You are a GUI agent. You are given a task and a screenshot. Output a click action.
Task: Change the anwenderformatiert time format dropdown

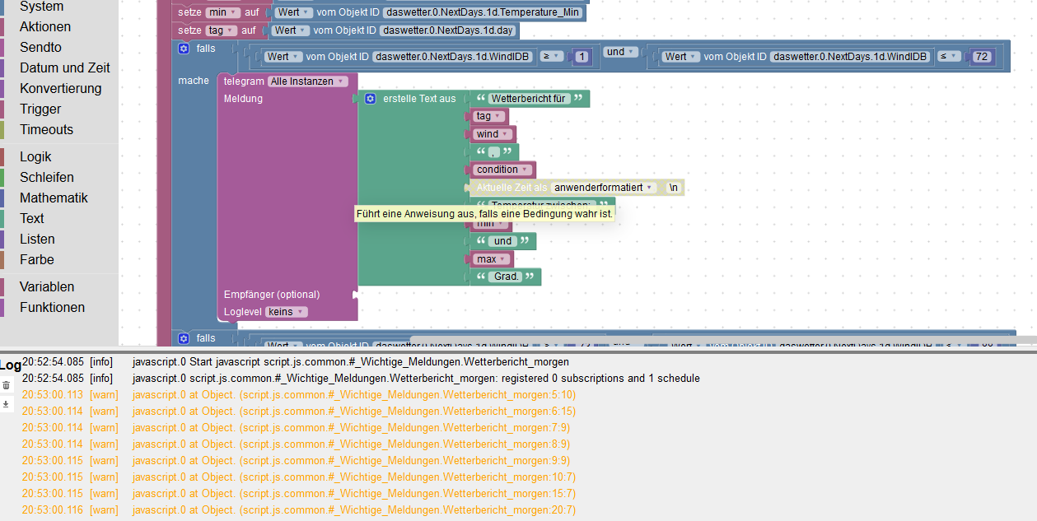604,188
